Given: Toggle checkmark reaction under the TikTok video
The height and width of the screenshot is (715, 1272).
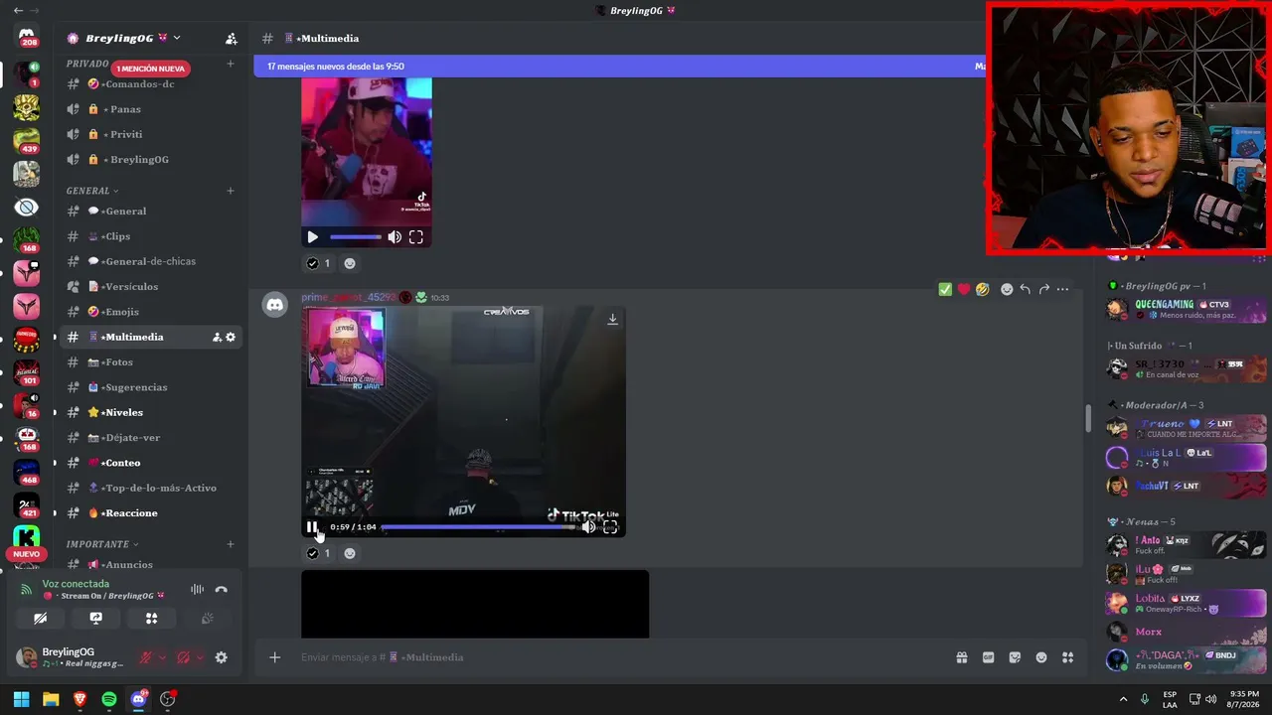Looking at the screenshot, I should click(x=319, y=553).
